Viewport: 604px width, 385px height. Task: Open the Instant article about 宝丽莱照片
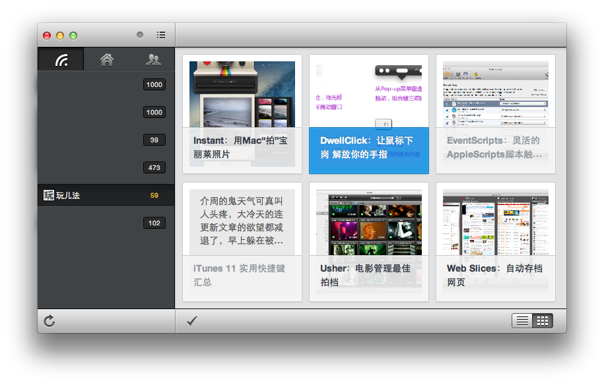pyautogui.click(x=242, y=113)
